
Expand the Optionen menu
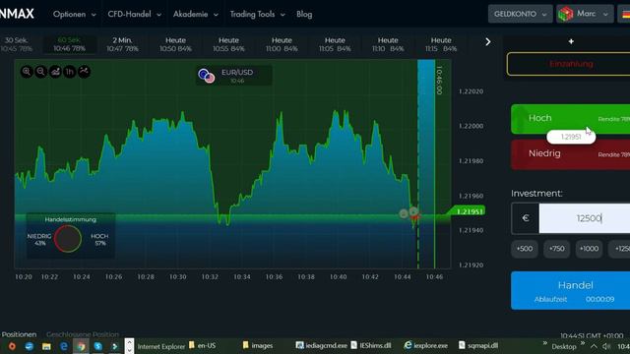point(75,14)
